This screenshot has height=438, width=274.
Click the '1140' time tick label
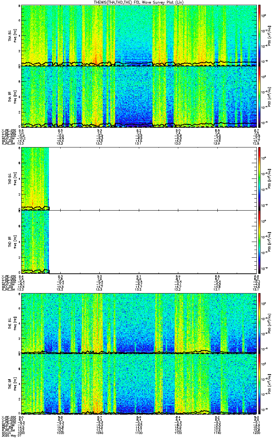217,433
